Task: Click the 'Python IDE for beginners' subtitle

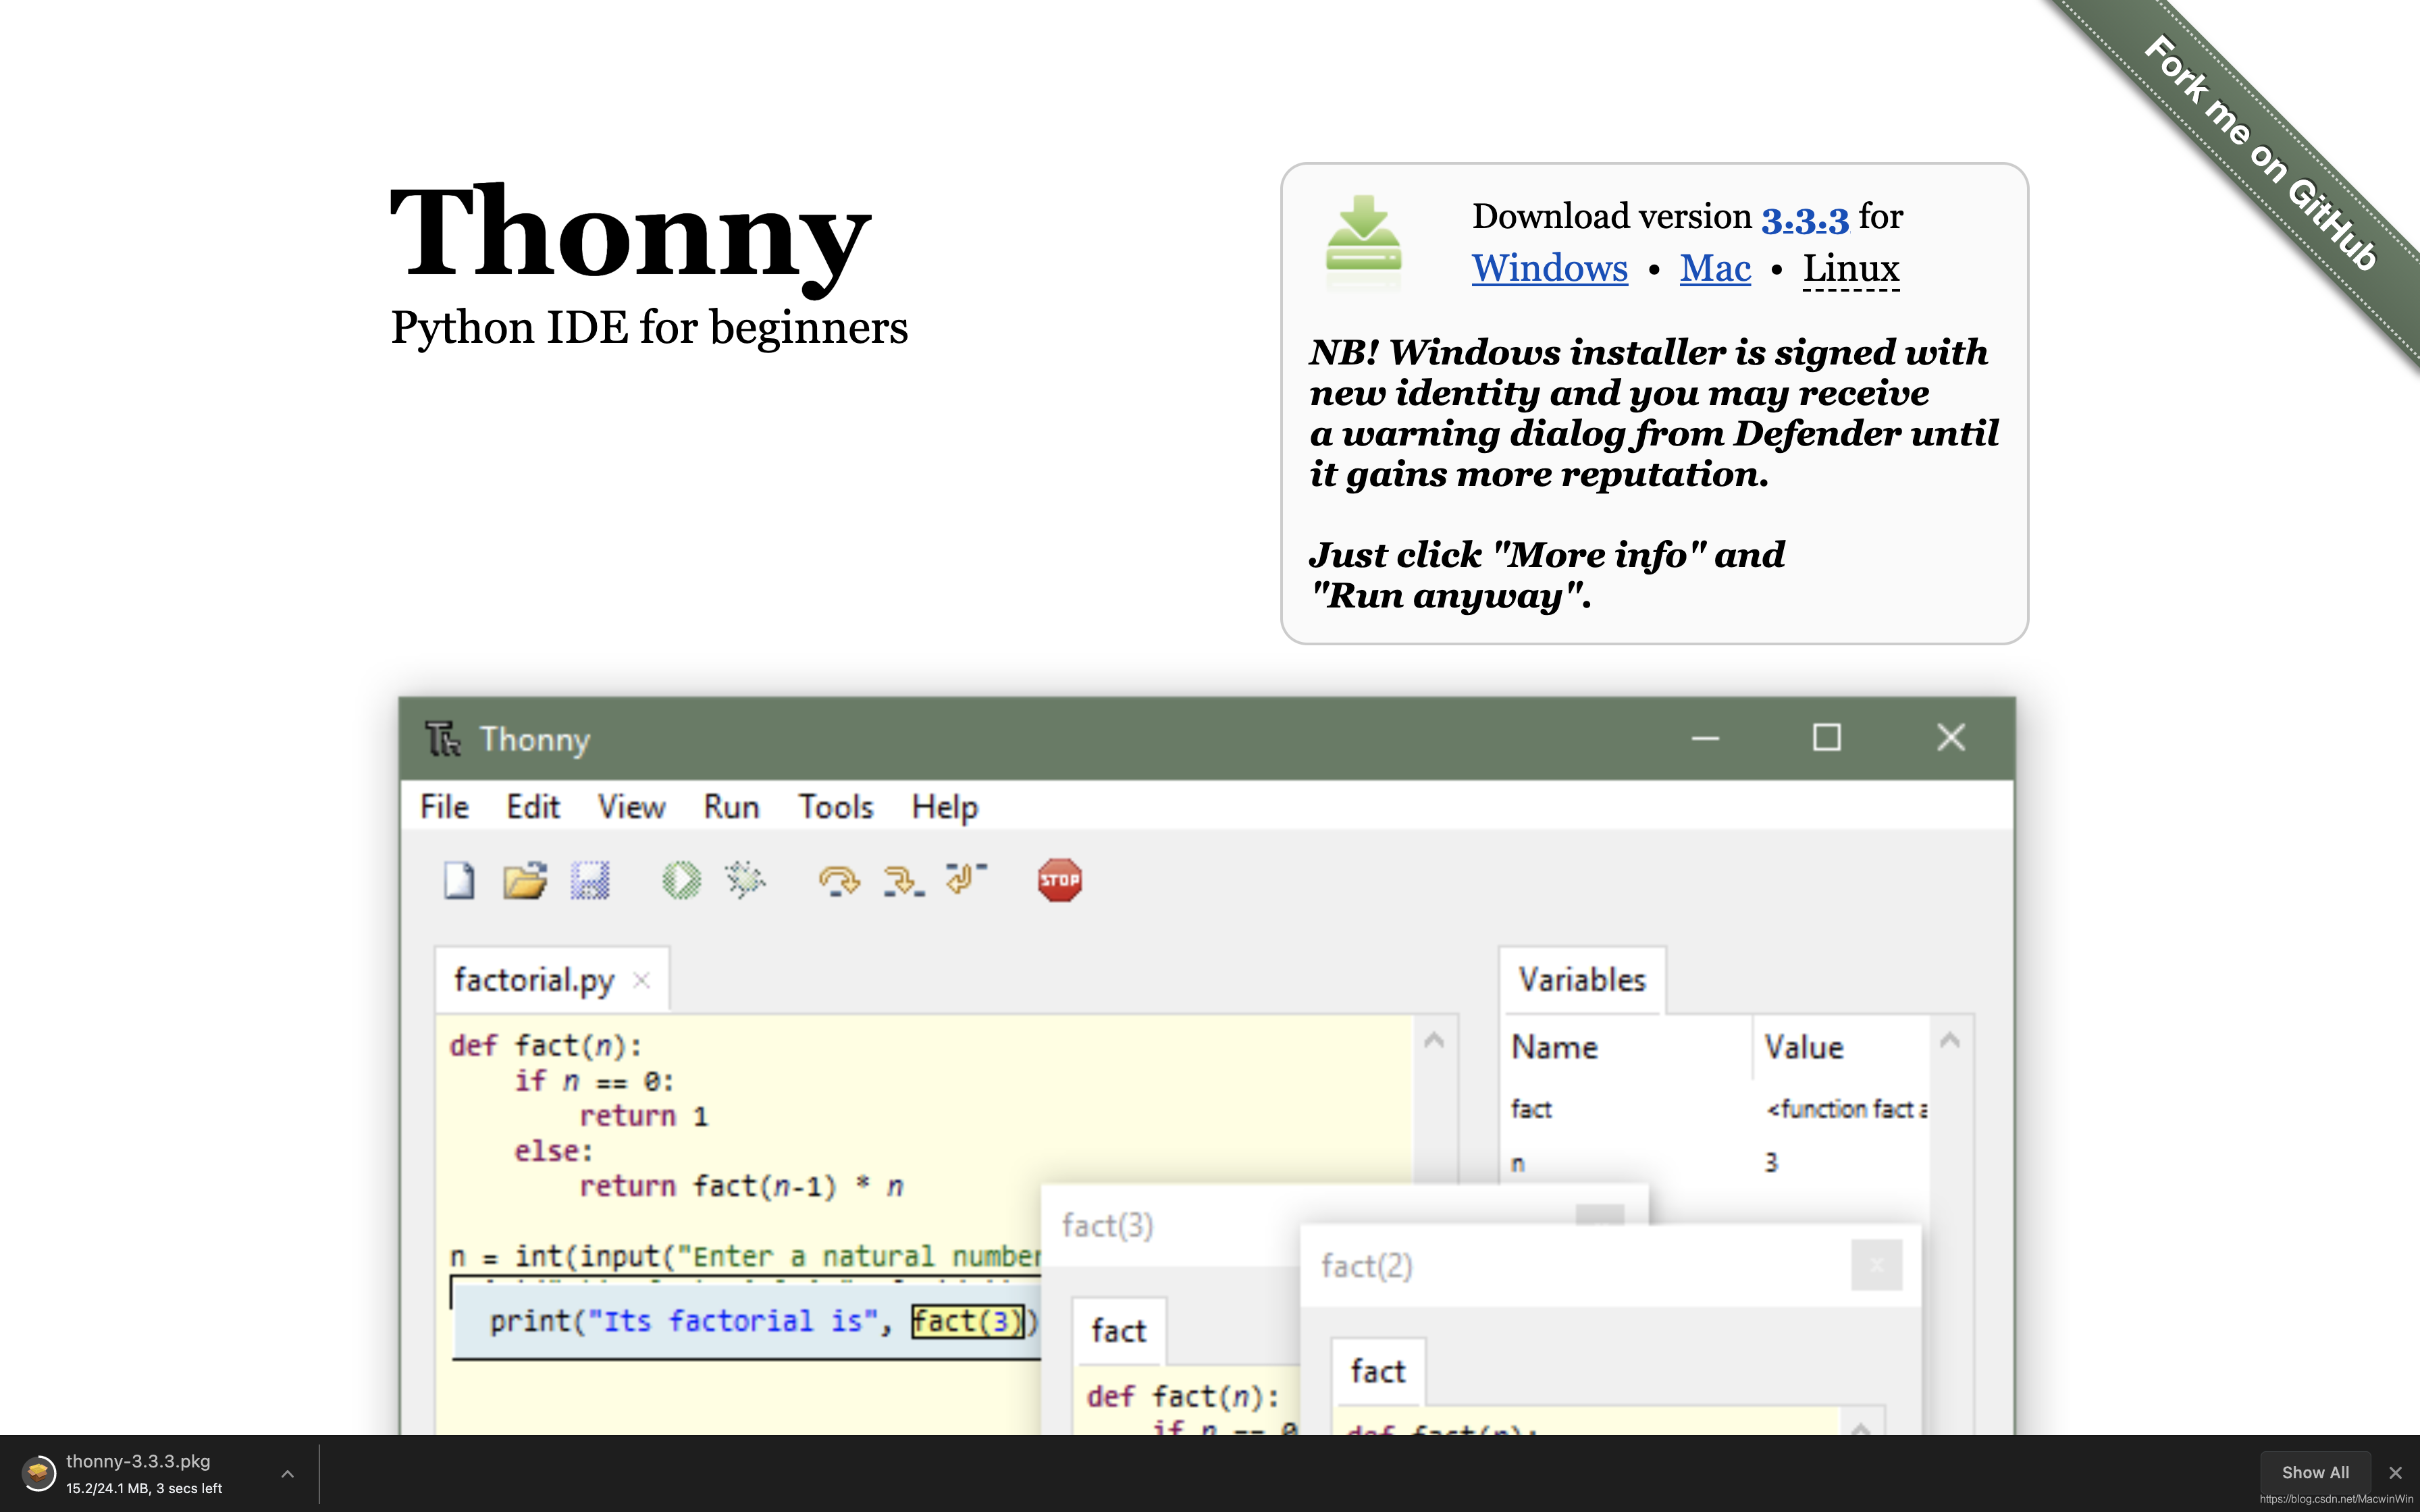Action: tap(649, 328)
